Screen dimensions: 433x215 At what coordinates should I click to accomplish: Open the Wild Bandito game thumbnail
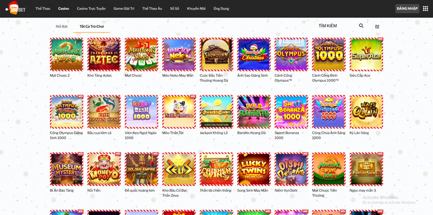pos(254,112)
